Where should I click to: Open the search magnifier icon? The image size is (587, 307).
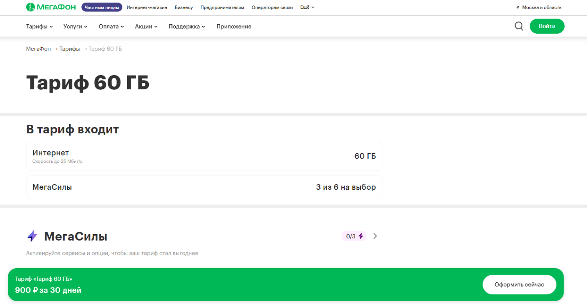tap(519, 26)
